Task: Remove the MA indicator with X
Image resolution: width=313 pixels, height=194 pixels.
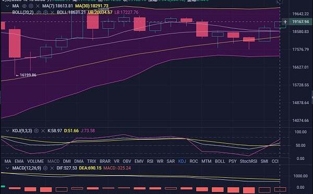Action: coord(38,6)
